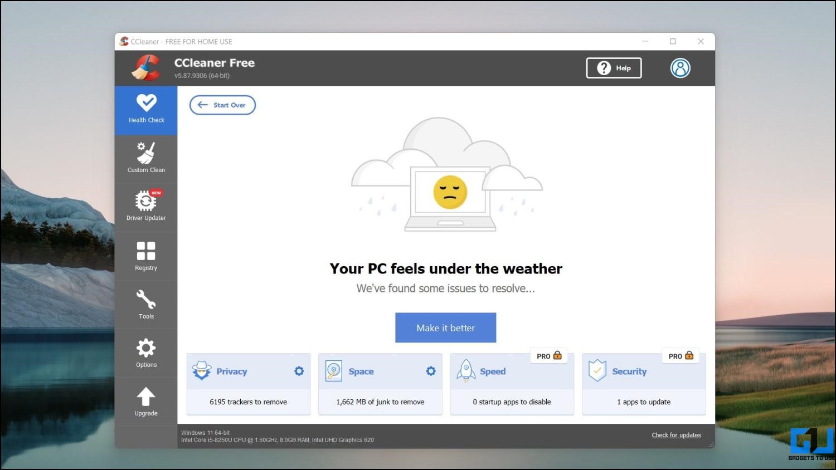Open the Tools section
The height and width of the screenshot is (470, 836).
tap(146, 304)
